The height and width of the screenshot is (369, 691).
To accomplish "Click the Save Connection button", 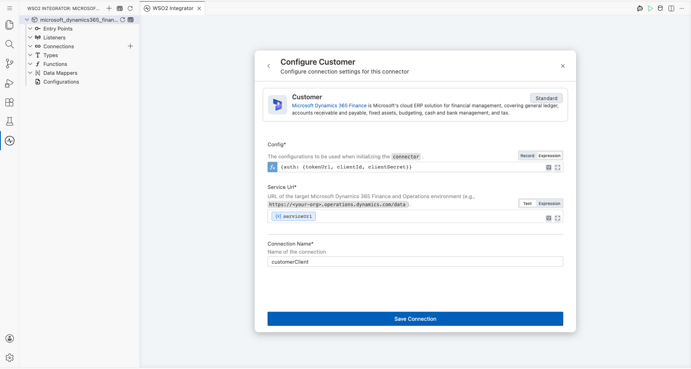I will click(415, 319).
